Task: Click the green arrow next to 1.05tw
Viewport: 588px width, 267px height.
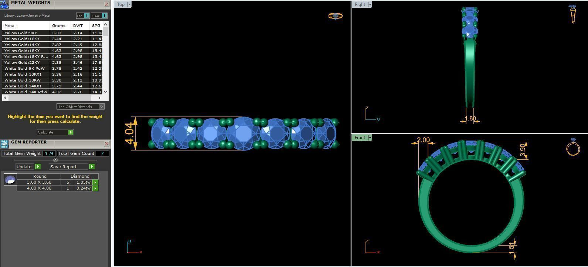Action: pyautogui.click(x=95, y=182)
